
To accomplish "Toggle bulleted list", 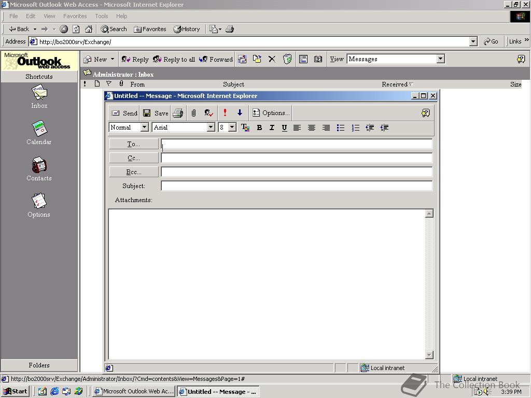I will click(340, 127).
